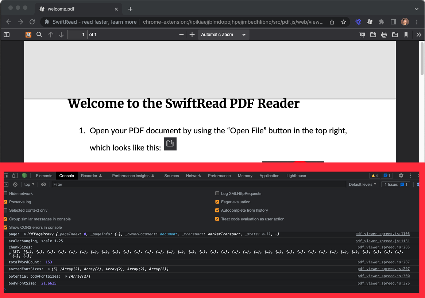The height and width of the screenshot is (298, 425).
Task: Go forward in browser history
Action: (x=20, y=22)
